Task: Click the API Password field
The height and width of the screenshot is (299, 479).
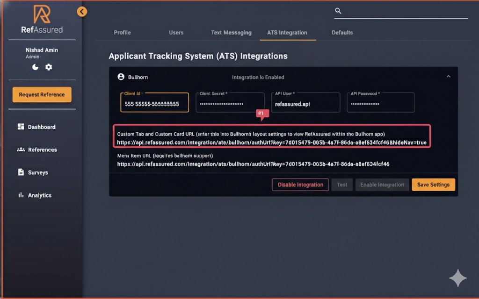Action: [x=381, y=102]
